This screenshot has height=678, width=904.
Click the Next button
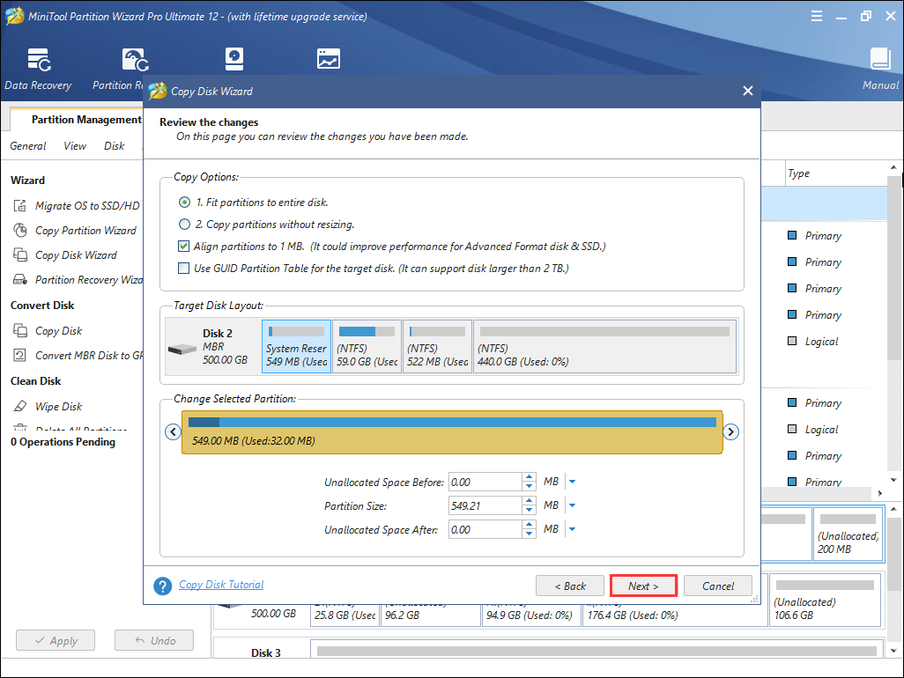point(643,586)
